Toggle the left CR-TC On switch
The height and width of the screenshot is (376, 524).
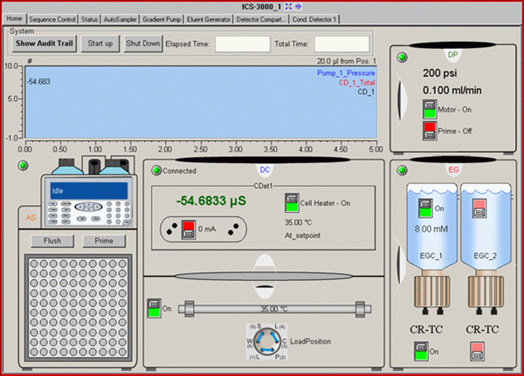coord(421,351)
